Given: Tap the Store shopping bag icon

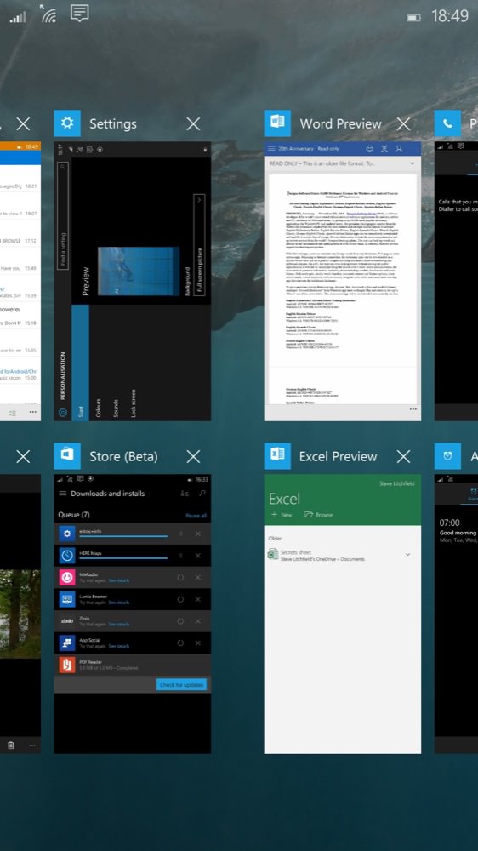Looking at the screenshot, I should (67, 456).
